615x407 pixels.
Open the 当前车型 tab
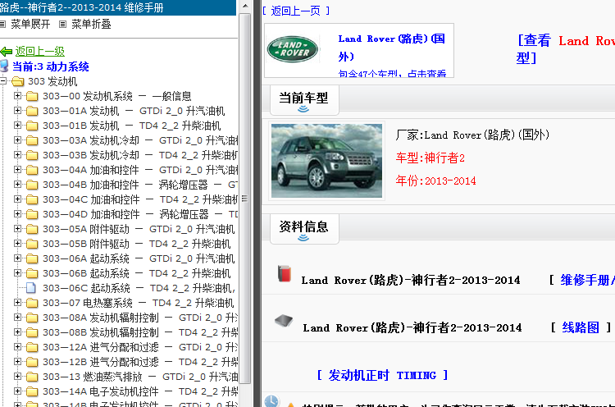[x=304, y=100]
